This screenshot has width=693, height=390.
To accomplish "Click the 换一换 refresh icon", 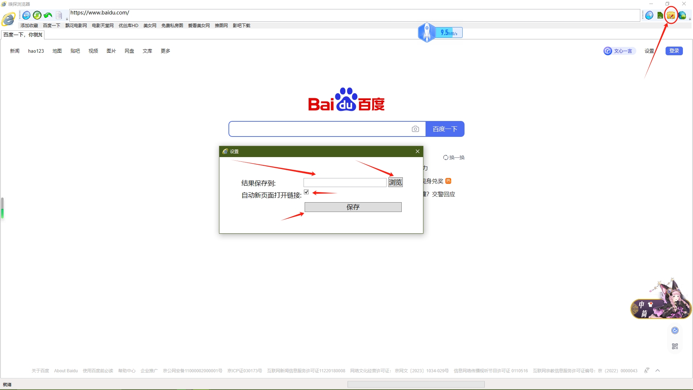I will coord(446,157).
